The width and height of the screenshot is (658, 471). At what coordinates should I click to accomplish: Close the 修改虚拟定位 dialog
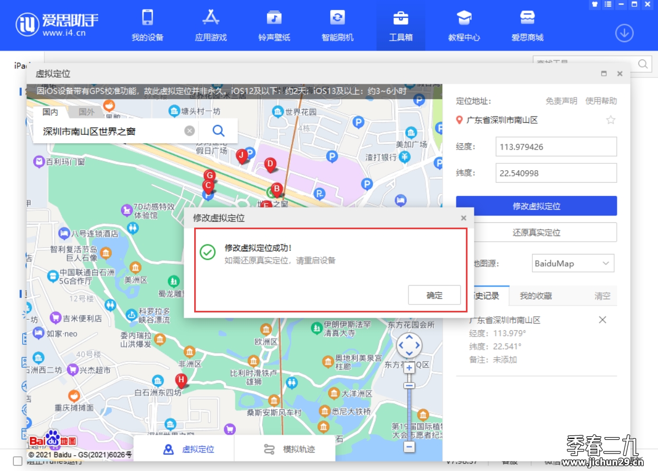pyautogui.click(x=463, y=218)
